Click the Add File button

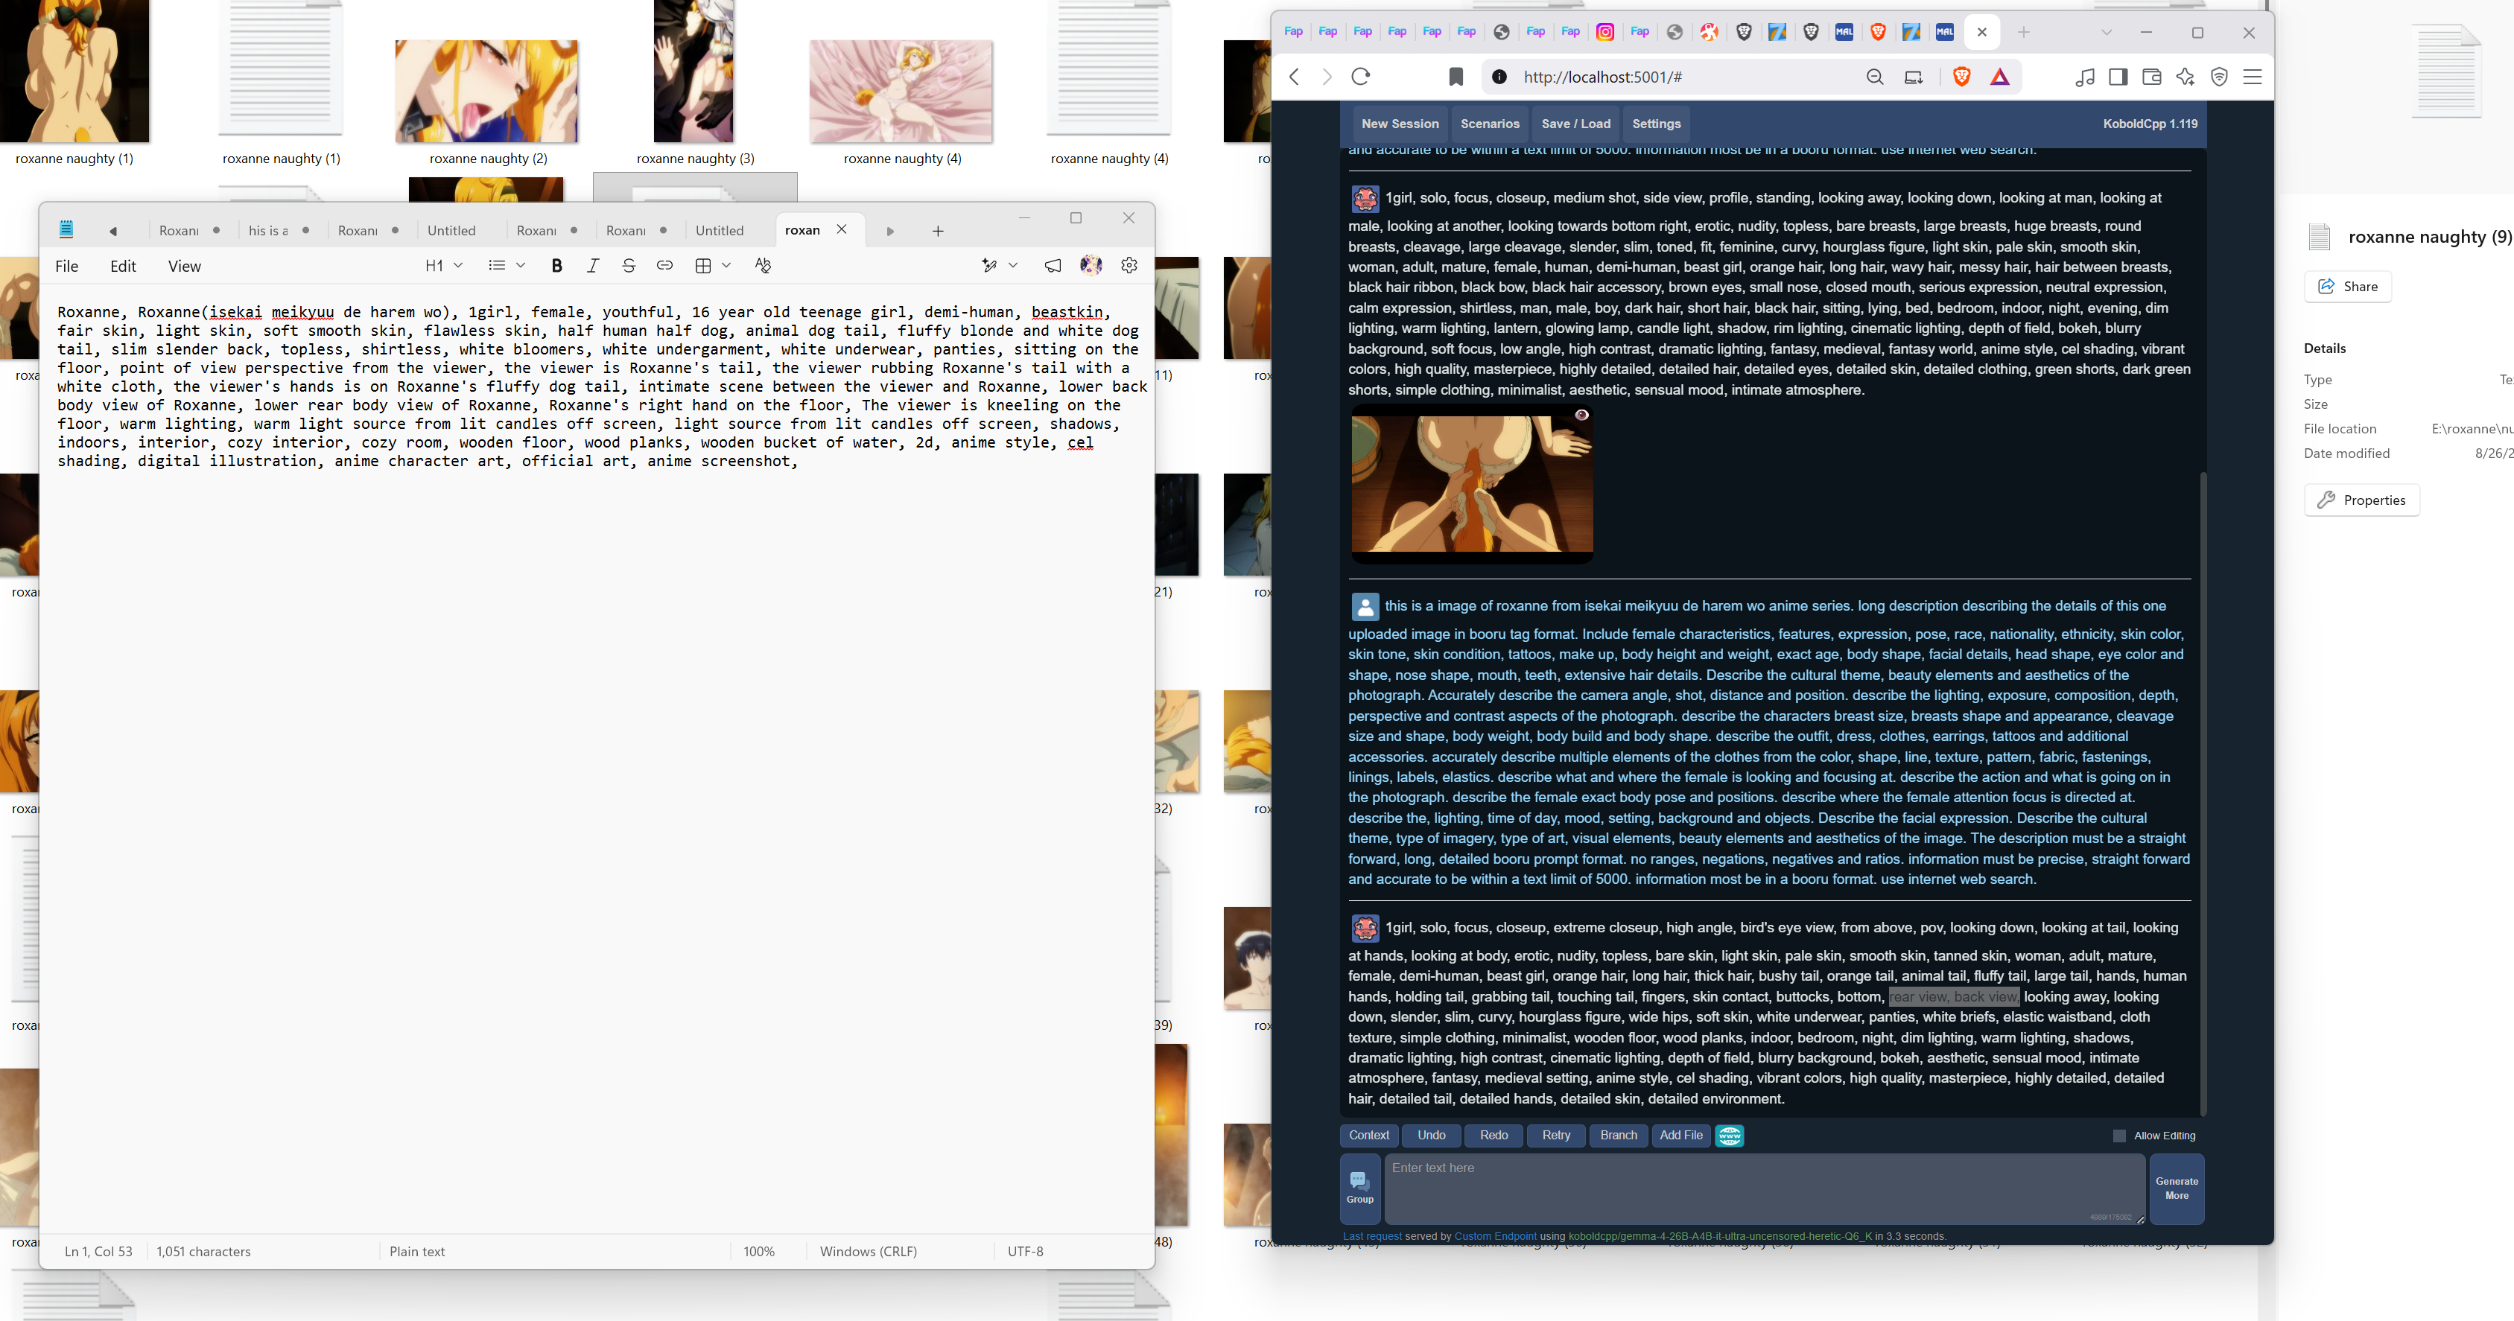click(1681, 1136)
